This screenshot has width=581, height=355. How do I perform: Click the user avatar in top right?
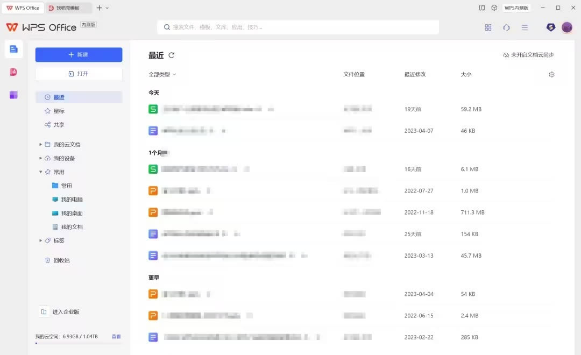[566, 27]
